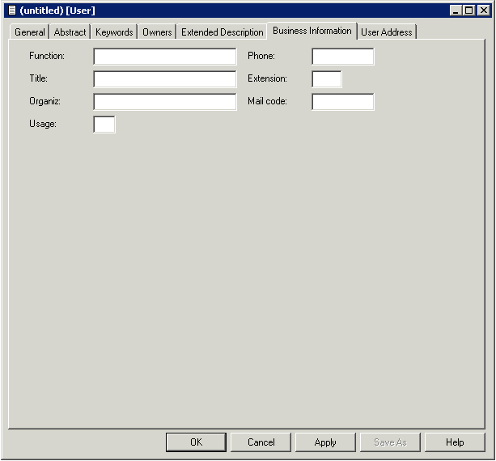Apply the changes with the Apply button
The height and width of the screenshot is (461, 496).
(x=325, y=442)
